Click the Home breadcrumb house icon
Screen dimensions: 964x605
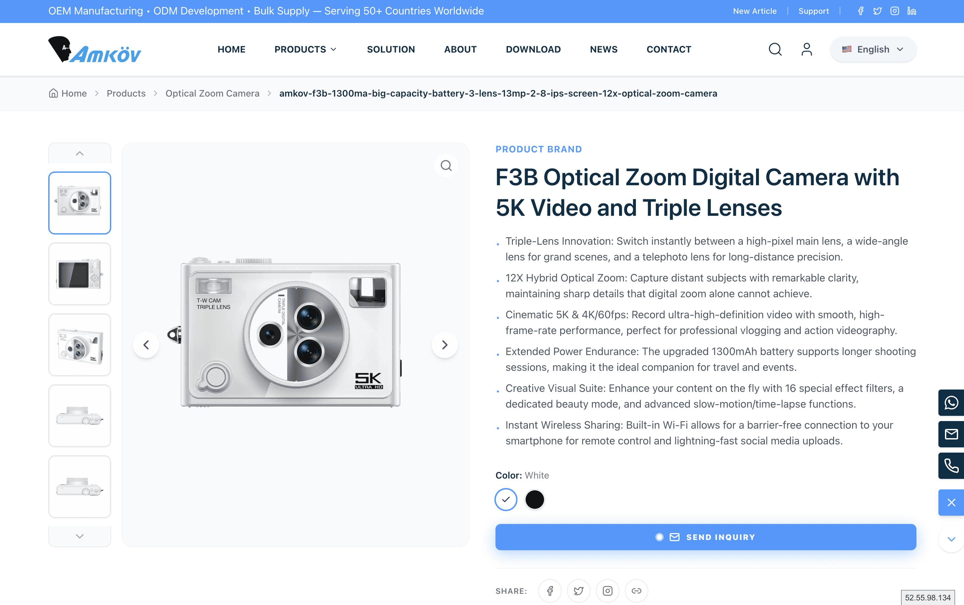click(x=53, y=93)
